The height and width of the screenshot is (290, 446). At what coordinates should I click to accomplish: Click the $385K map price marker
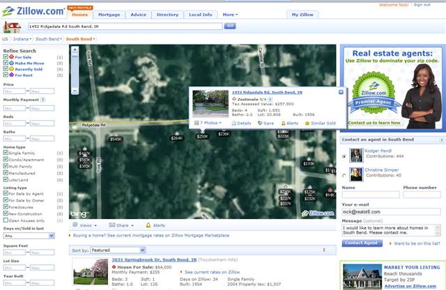[85, 166]
